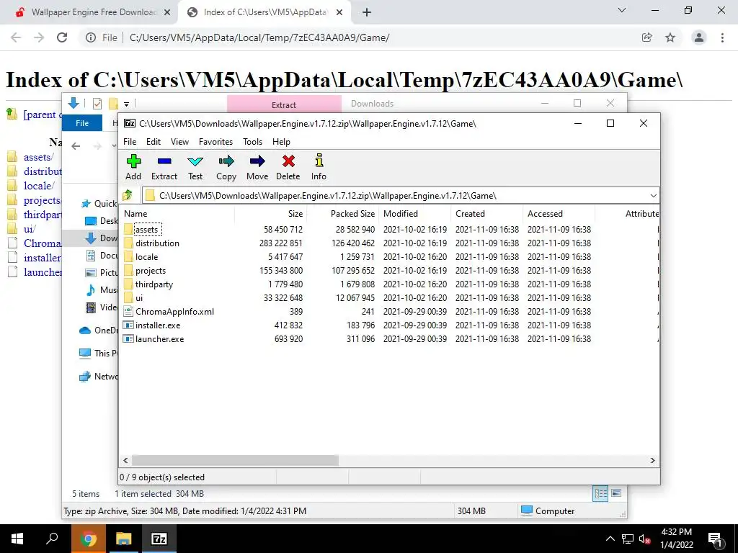The height and width of the screenshot is (553, 738).
Task: Select the projects folder in 7-Zip
Action: [150, 271]
